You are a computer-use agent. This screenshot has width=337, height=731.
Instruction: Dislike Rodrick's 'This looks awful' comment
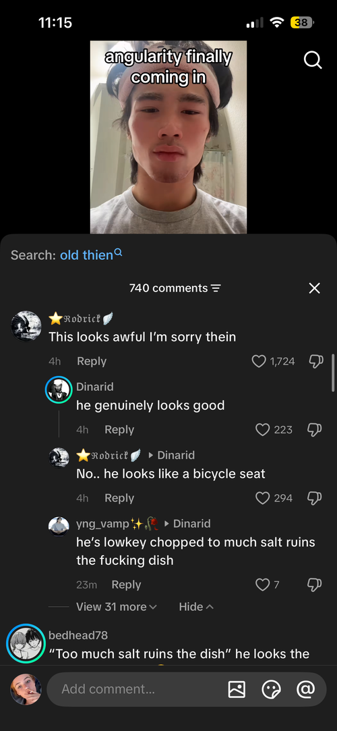tap(315, 361)
